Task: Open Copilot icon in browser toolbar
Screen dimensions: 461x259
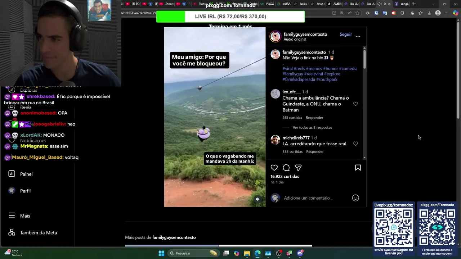Action: (456, 13)
